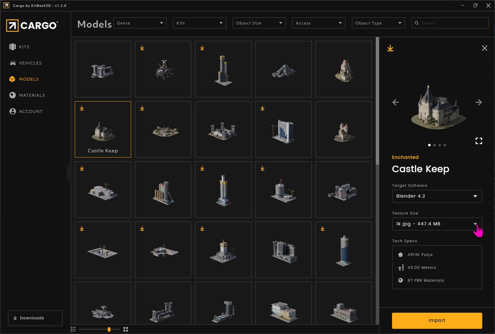This screenshot has height=334, width=495.
Task: Click the height icon beside 49.00 Meters
Action: click(400, 268)
